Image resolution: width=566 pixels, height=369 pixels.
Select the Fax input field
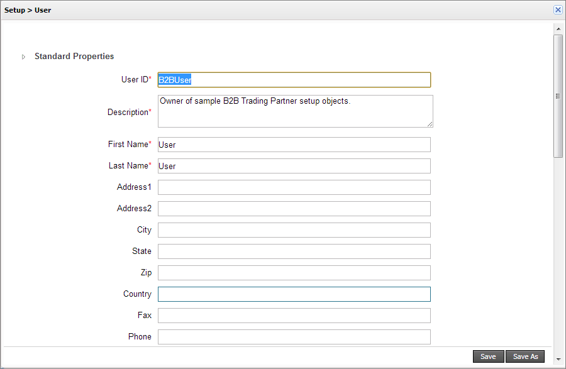pyautogui.click(x=294, y=316)
